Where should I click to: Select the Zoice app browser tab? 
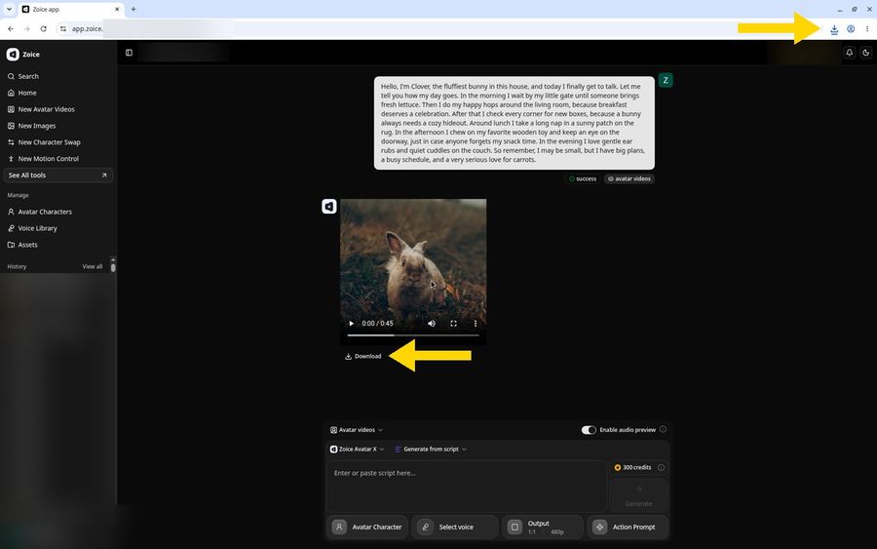[x=71, y=9]
